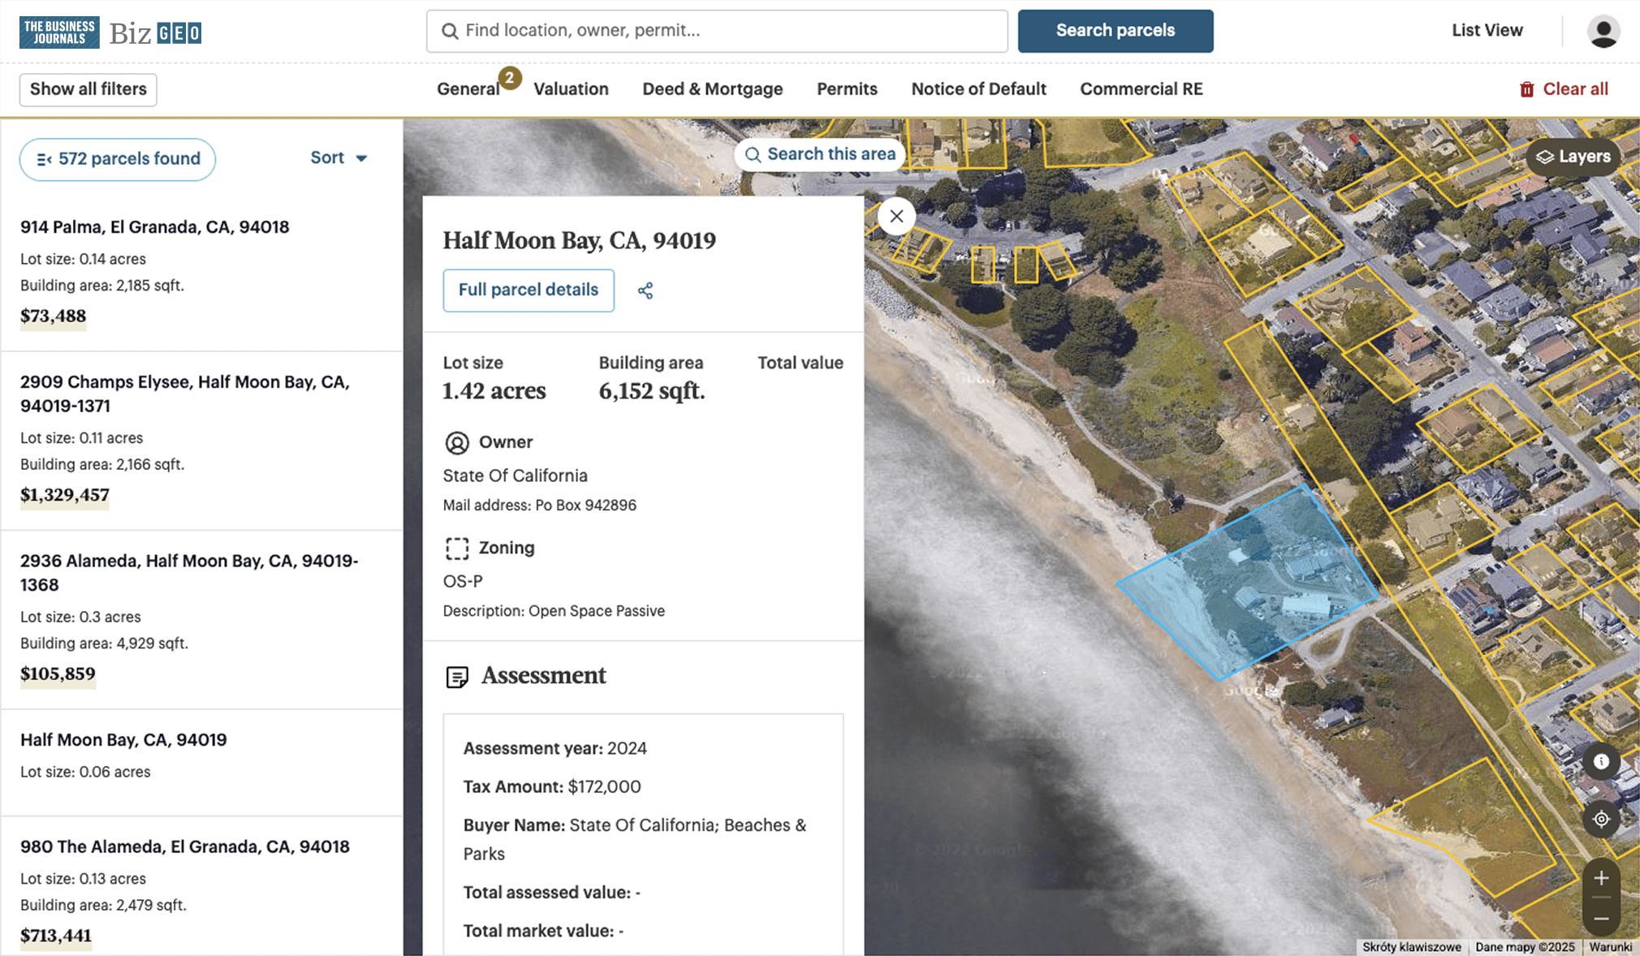Click the Business Journals BizGEO logo
Viewport: 1640px width, 956px height.
click(x=110, y=32)
